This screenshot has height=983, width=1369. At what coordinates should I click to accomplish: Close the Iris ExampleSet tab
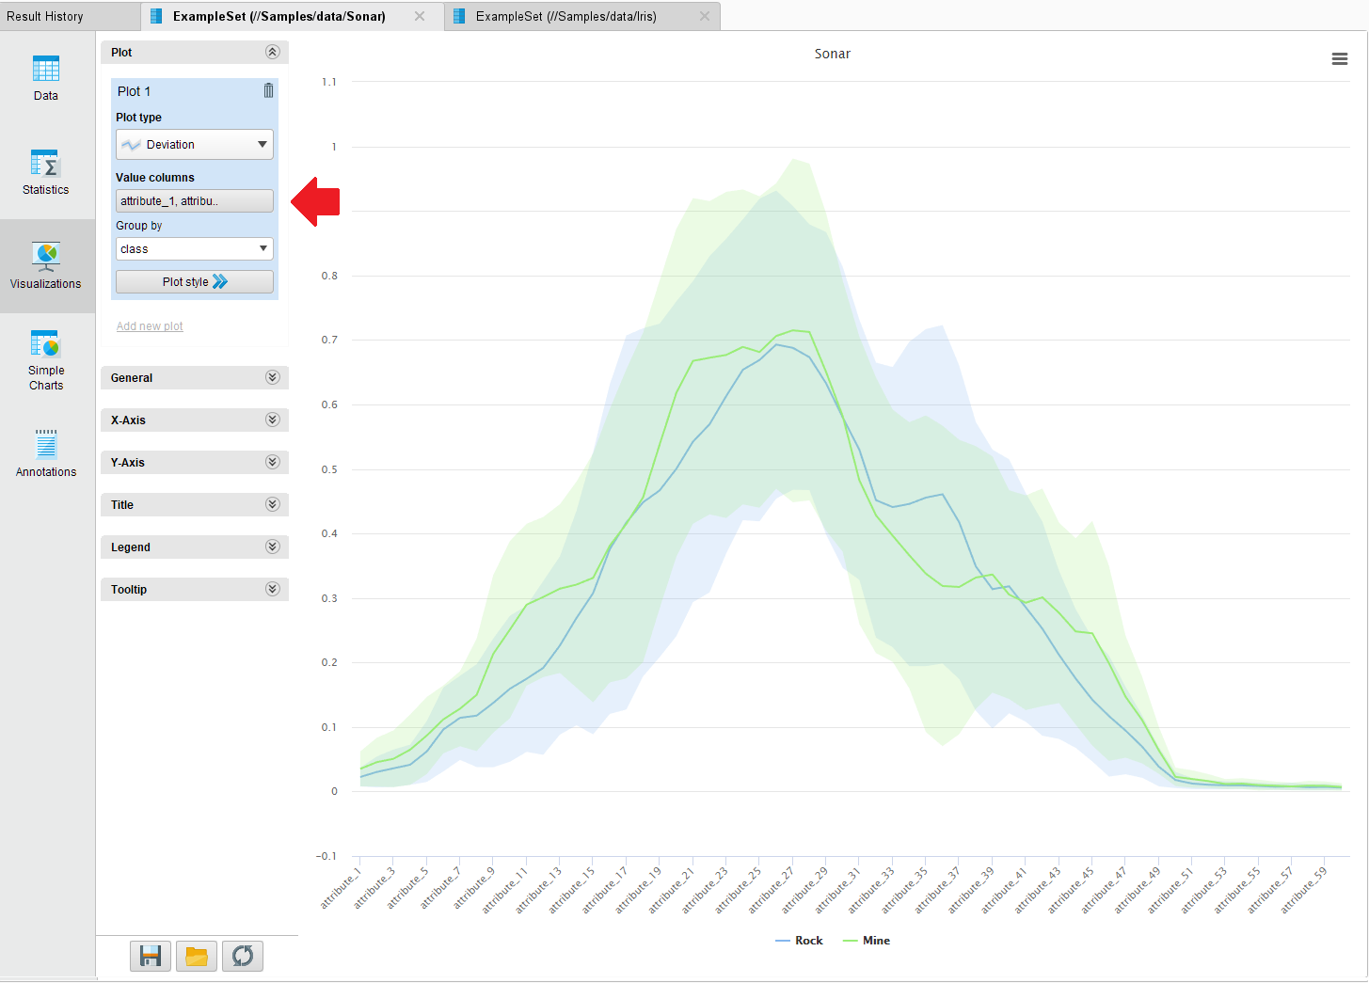(x=705, y=16)
